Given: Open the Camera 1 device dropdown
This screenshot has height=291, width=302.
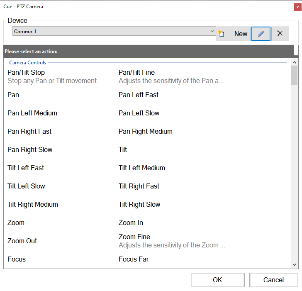Looking at the screenshot, I should coord(212,31).
